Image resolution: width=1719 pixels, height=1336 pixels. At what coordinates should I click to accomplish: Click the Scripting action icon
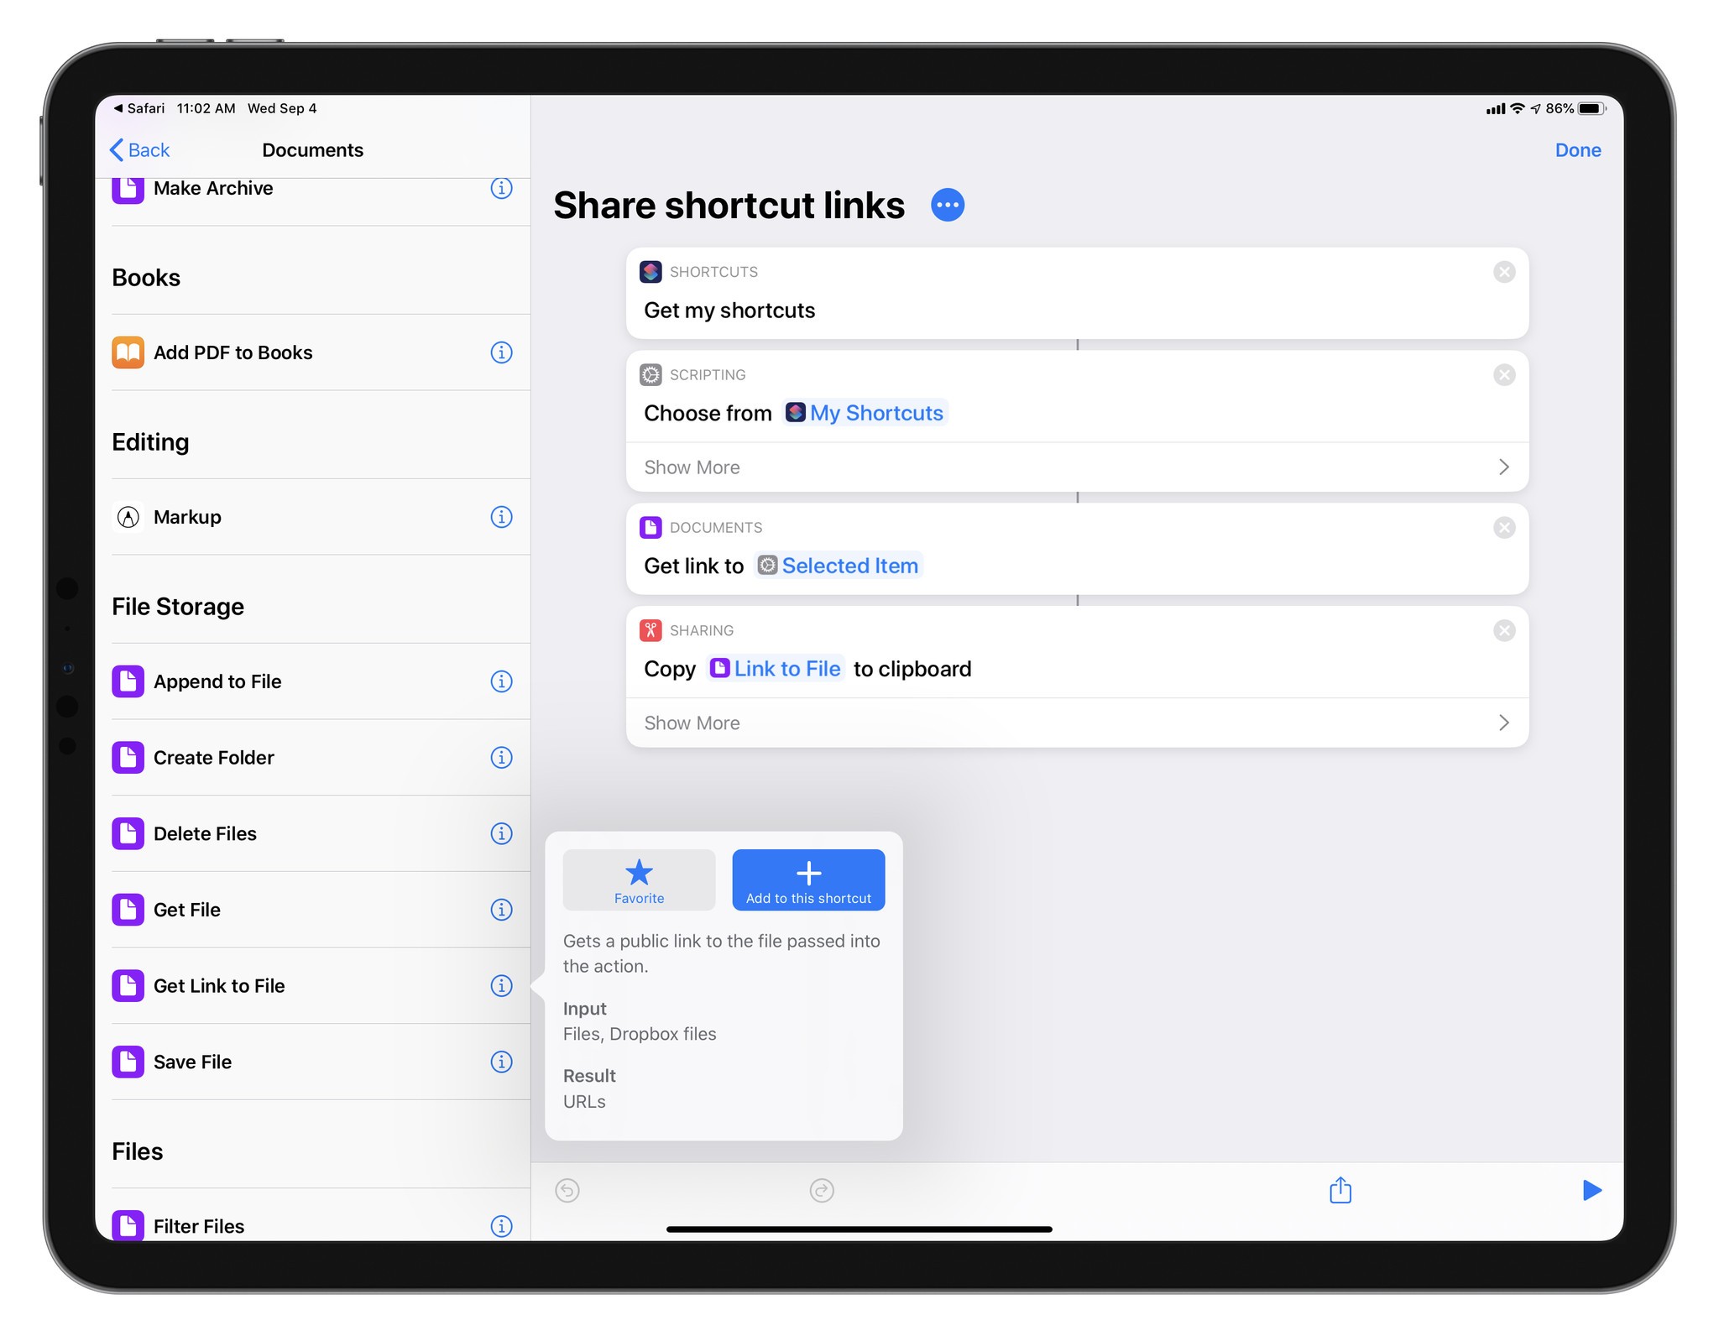651,373
